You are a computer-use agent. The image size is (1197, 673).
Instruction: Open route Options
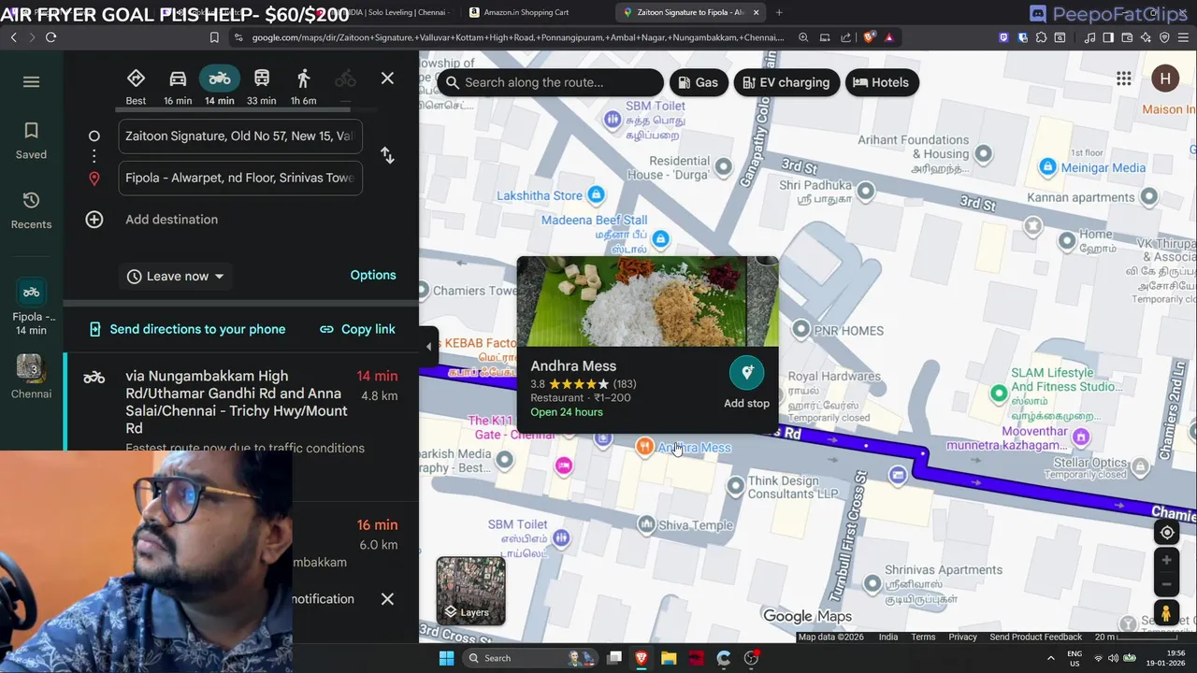click(x=373, y=275)
